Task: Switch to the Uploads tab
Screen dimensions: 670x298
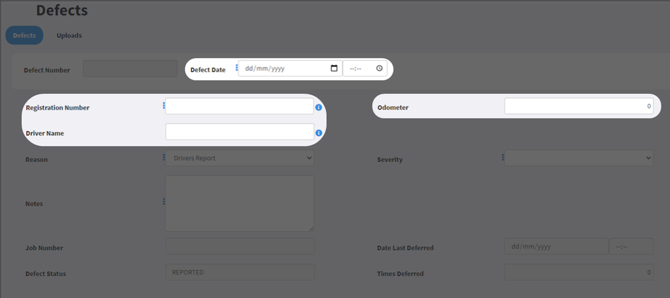Action: tap(69, 35)
